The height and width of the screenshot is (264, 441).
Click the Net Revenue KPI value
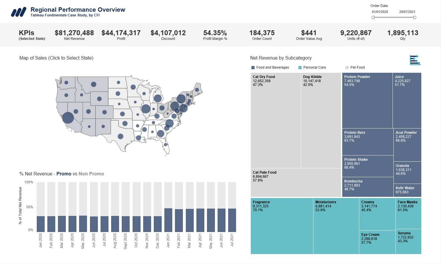74,33
